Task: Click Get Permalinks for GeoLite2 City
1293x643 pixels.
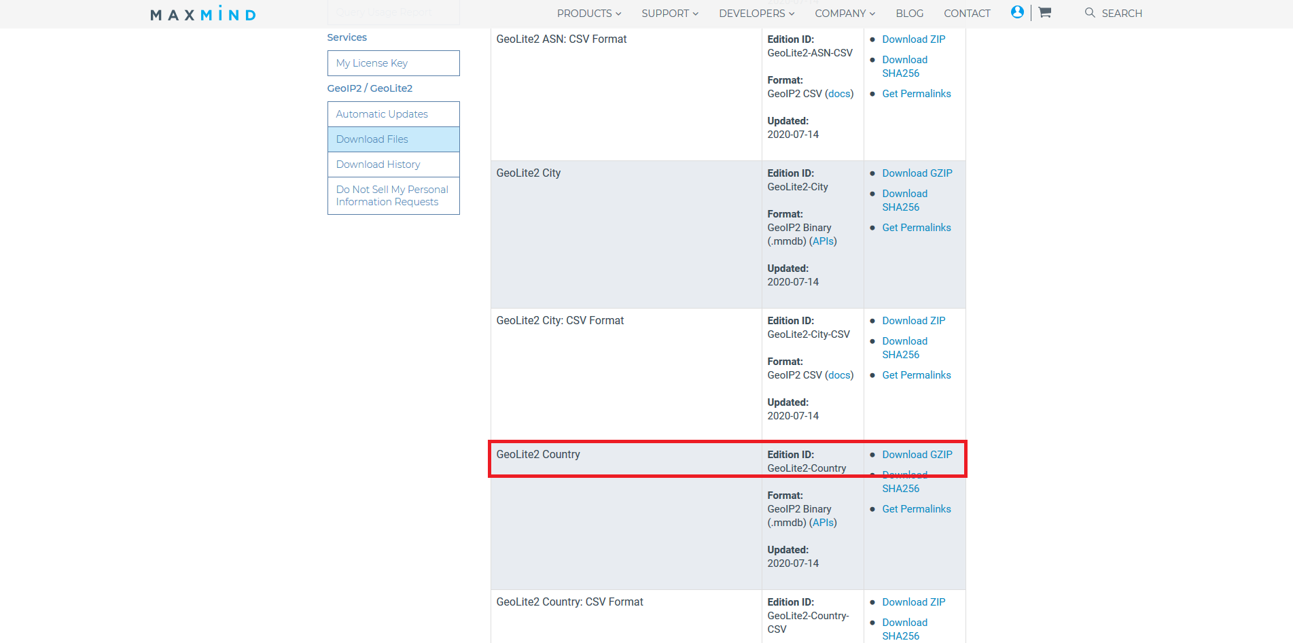Action: pyautogui.click(x=917, y=228)
